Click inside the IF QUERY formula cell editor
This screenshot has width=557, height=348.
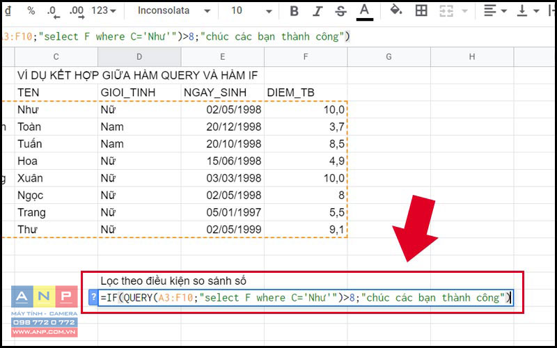pyautogui.click(x=306, y=298)
